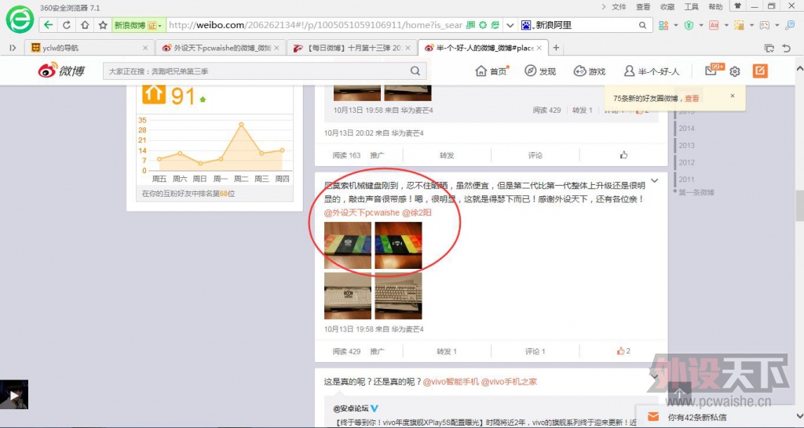The image size is (804, 428).
Task: Click 评论 1 under keyboard post
Action: (x=535, y=351)
